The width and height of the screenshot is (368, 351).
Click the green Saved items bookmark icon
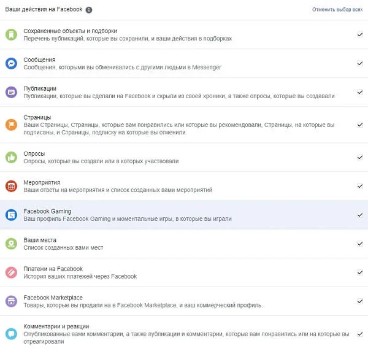coord(11,35)
